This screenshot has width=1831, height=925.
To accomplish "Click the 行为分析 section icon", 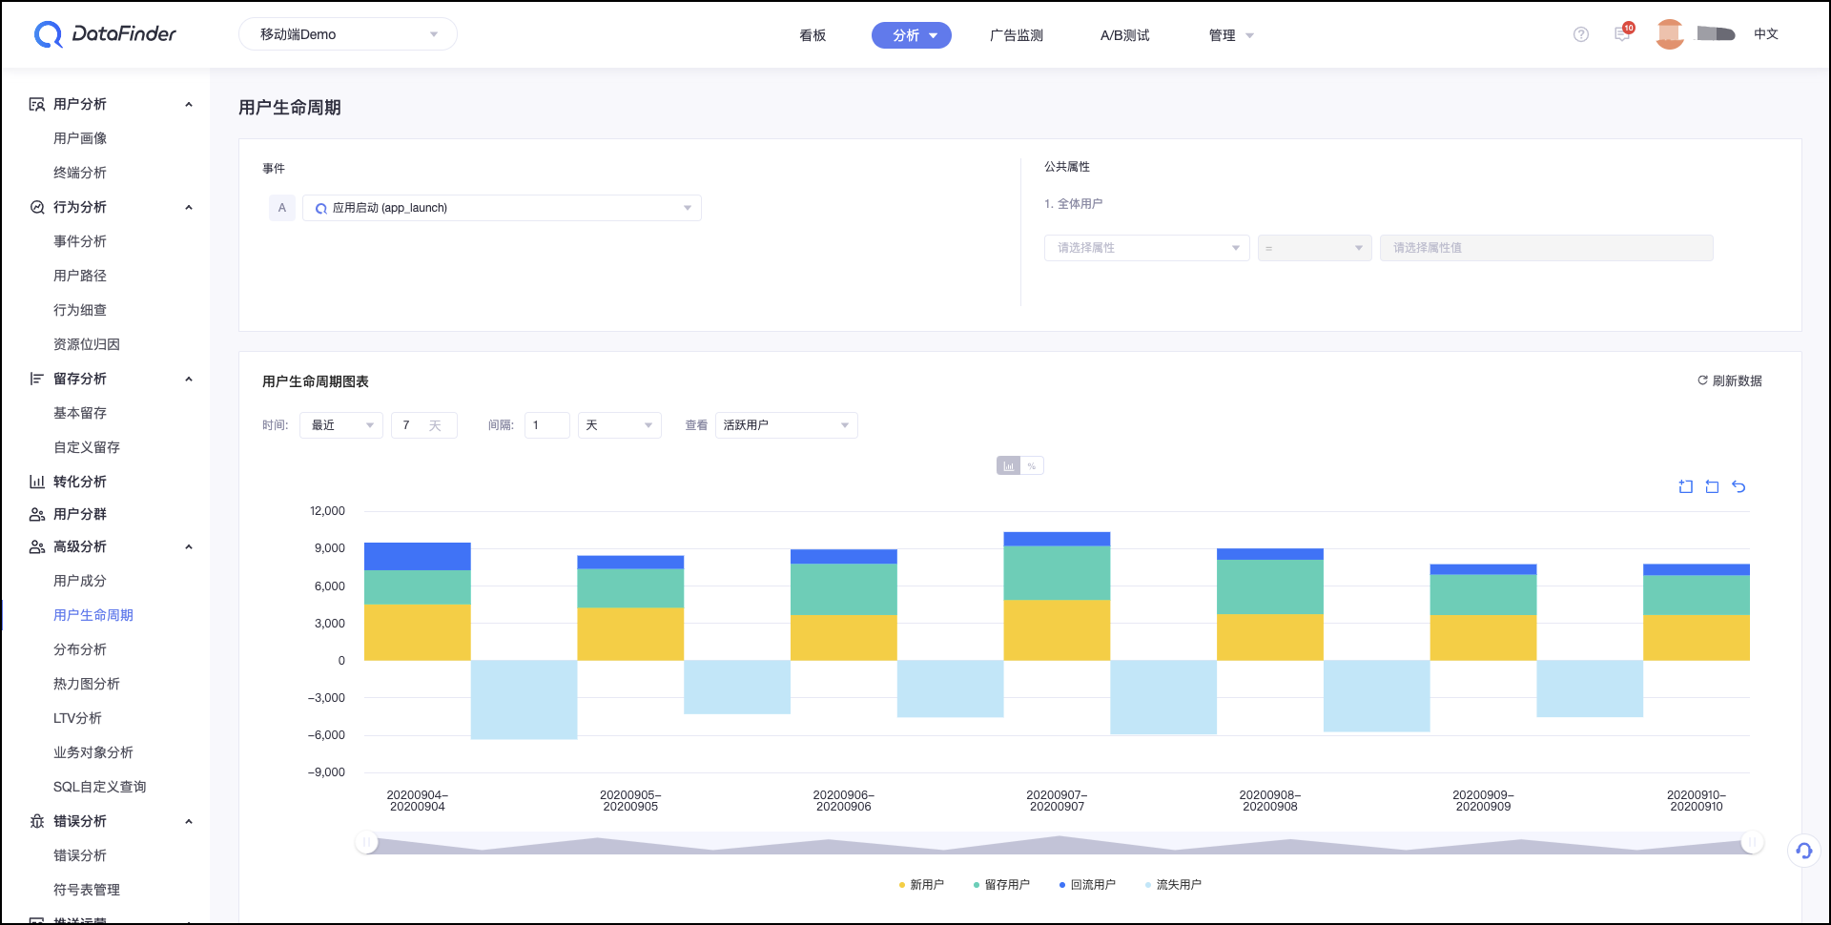I will point(37,207).
